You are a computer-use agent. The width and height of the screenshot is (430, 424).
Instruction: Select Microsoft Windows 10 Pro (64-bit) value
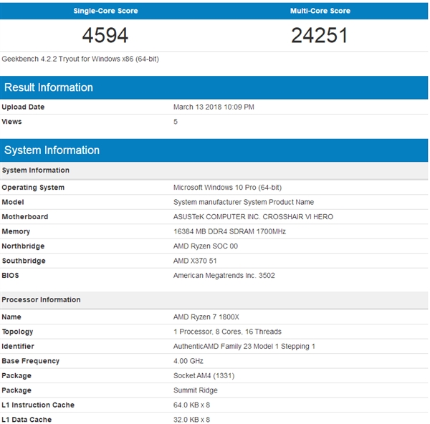227,188
